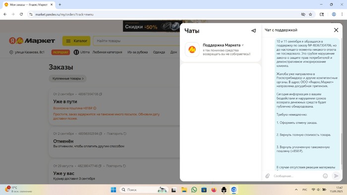Image resolution: width=347 pixels, height=195 pixels.
Task: Open the Отменён order
Action: (x=63, y=141)
